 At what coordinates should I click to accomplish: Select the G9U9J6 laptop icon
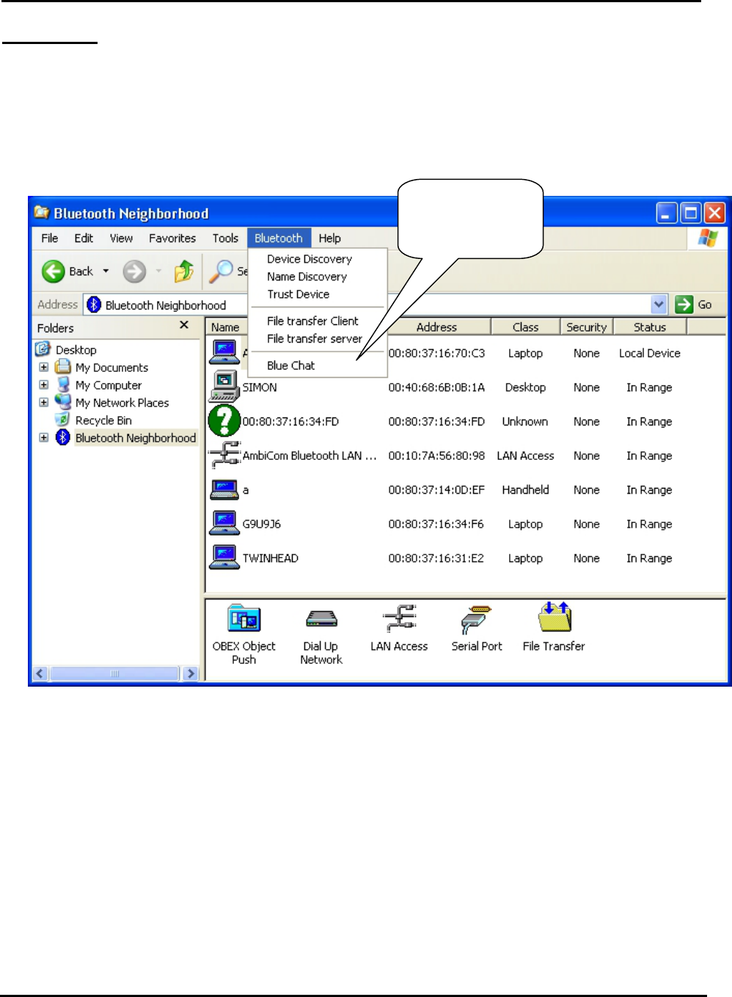[224, 523]
